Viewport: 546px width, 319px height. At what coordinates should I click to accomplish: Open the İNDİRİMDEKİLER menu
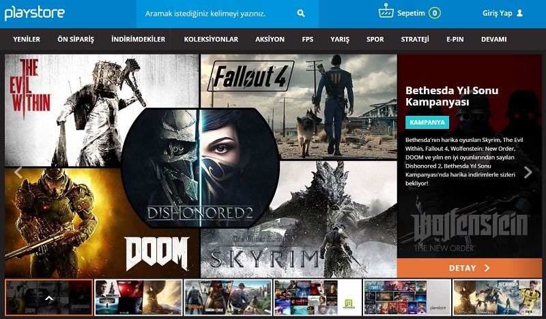pos(139,40)
